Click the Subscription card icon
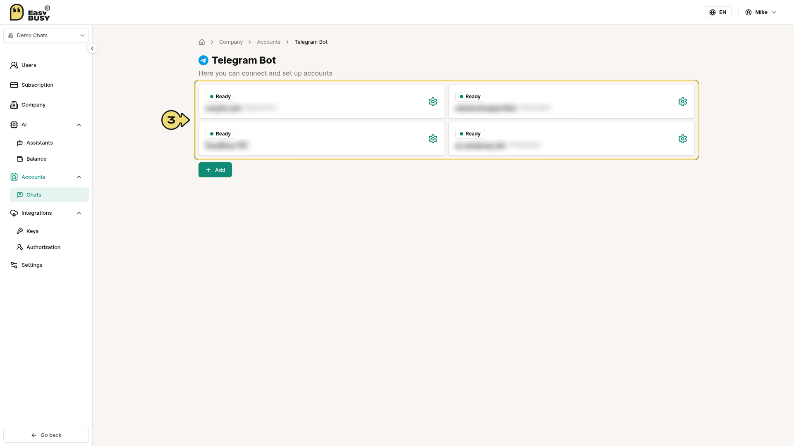This screenshot has height=446, width=794. coord(14,85)
